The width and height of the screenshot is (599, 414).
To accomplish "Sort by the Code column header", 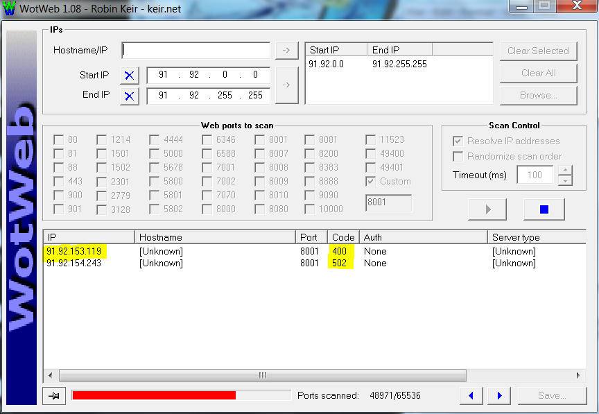I will click(343, 237).
